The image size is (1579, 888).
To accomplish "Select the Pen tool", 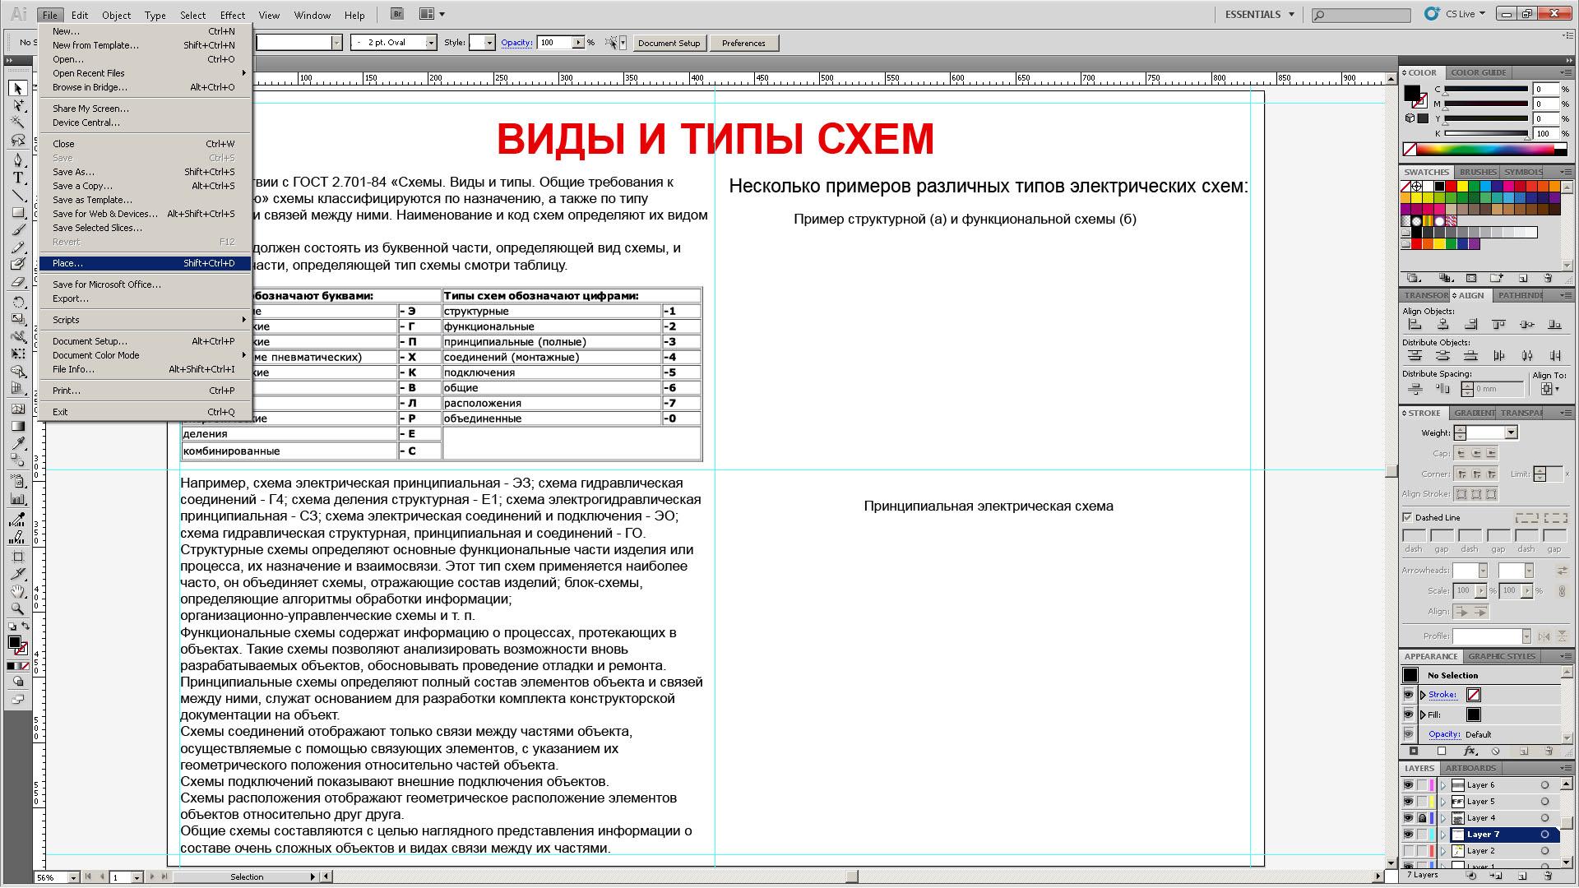I will coord(18,160).
